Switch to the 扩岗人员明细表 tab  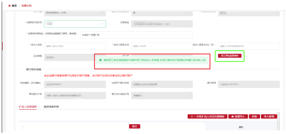click(x=28, y=107)
